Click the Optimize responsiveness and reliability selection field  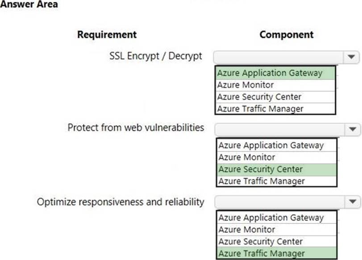(x=279, y=202)
